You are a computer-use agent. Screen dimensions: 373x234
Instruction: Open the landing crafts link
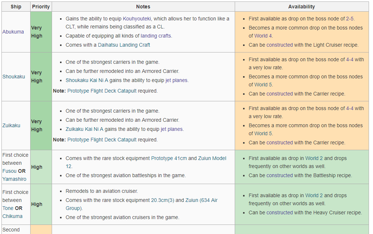point(156,36)
